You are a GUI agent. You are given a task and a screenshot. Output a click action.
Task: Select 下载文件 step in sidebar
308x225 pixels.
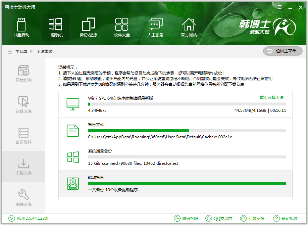[24, 167]
